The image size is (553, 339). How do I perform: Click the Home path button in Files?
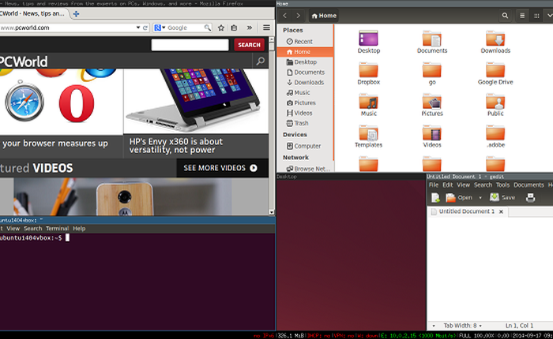tap(324, 16)
